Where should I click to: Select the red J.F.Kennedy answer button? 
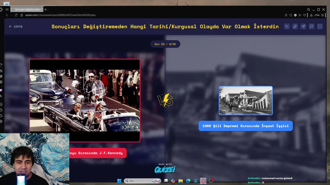coord(98,153)
